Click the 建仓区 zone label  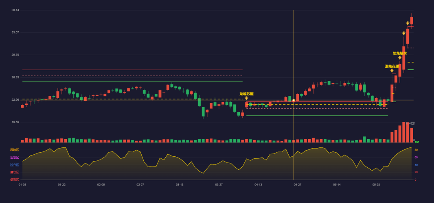tap(14, 172)
